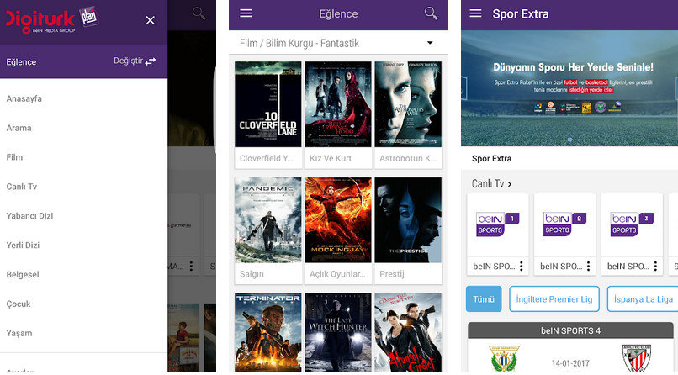Open Film in the side menu
The width and height of the screenshot is (678, 375).
point(14,157)
